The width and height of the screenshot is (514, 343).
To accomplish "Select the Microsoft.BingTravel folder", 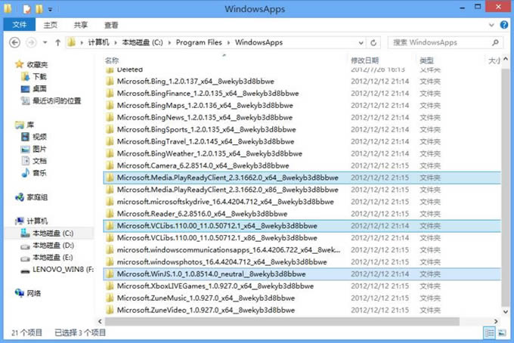I will (206, 141).
